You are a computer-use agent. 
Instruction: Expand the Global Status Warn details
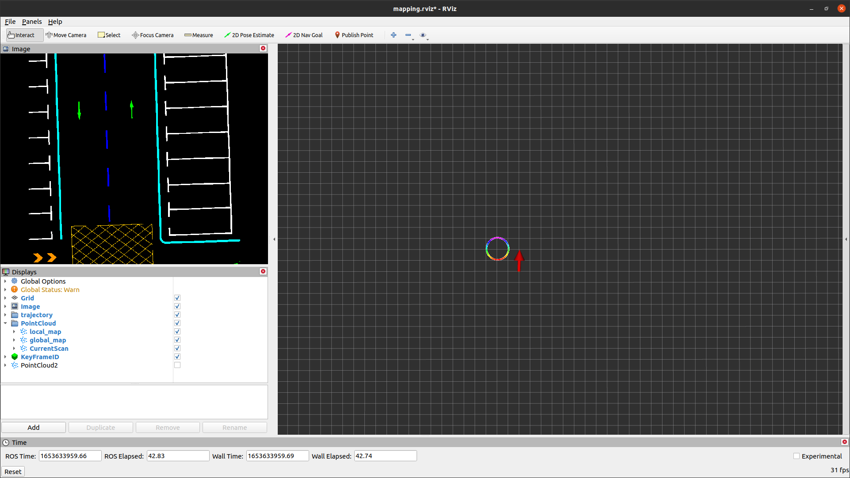[5, 289]
